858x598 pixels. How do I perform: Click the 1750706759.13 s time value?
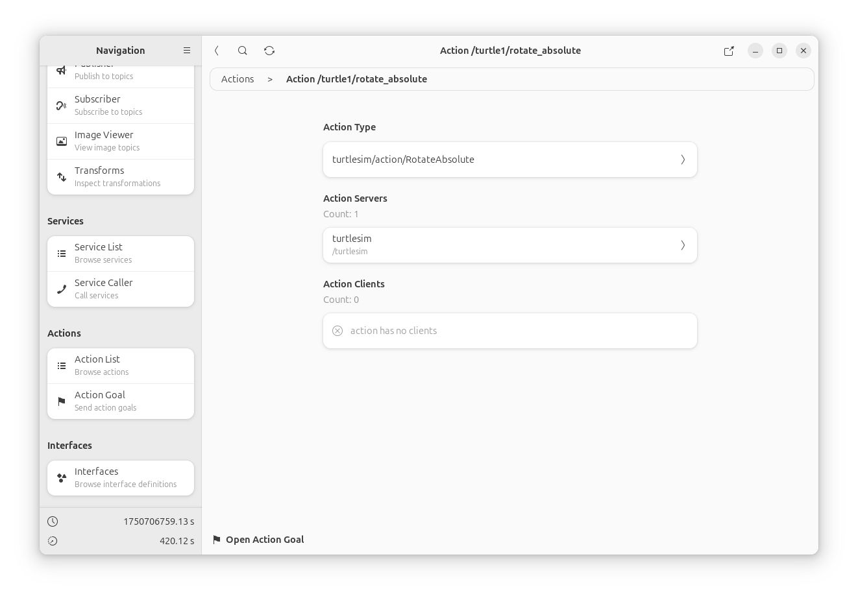tap(159, 521)
